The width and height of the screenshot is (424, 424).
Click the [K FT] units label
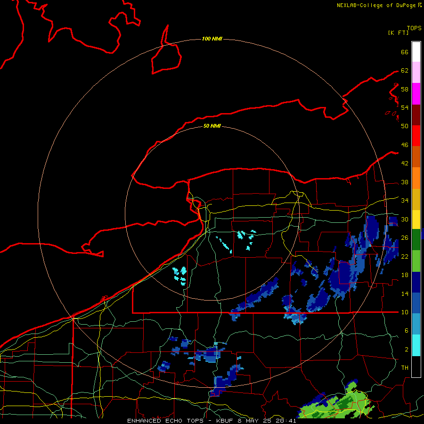click(x=398, y=33)
